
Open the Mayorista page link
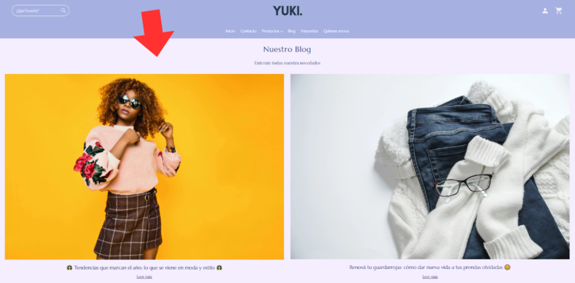(x=309, y=31)
